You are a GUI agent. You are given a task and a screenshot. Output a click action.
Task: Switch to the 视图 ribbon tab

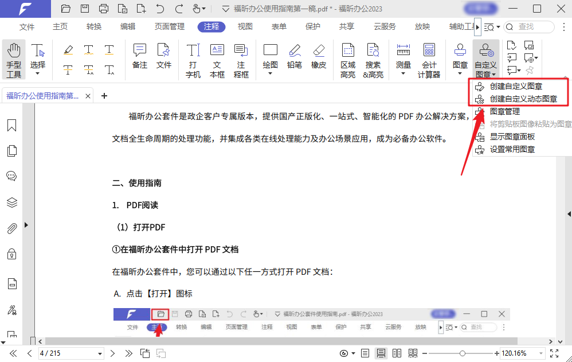(x=245, y=26)
